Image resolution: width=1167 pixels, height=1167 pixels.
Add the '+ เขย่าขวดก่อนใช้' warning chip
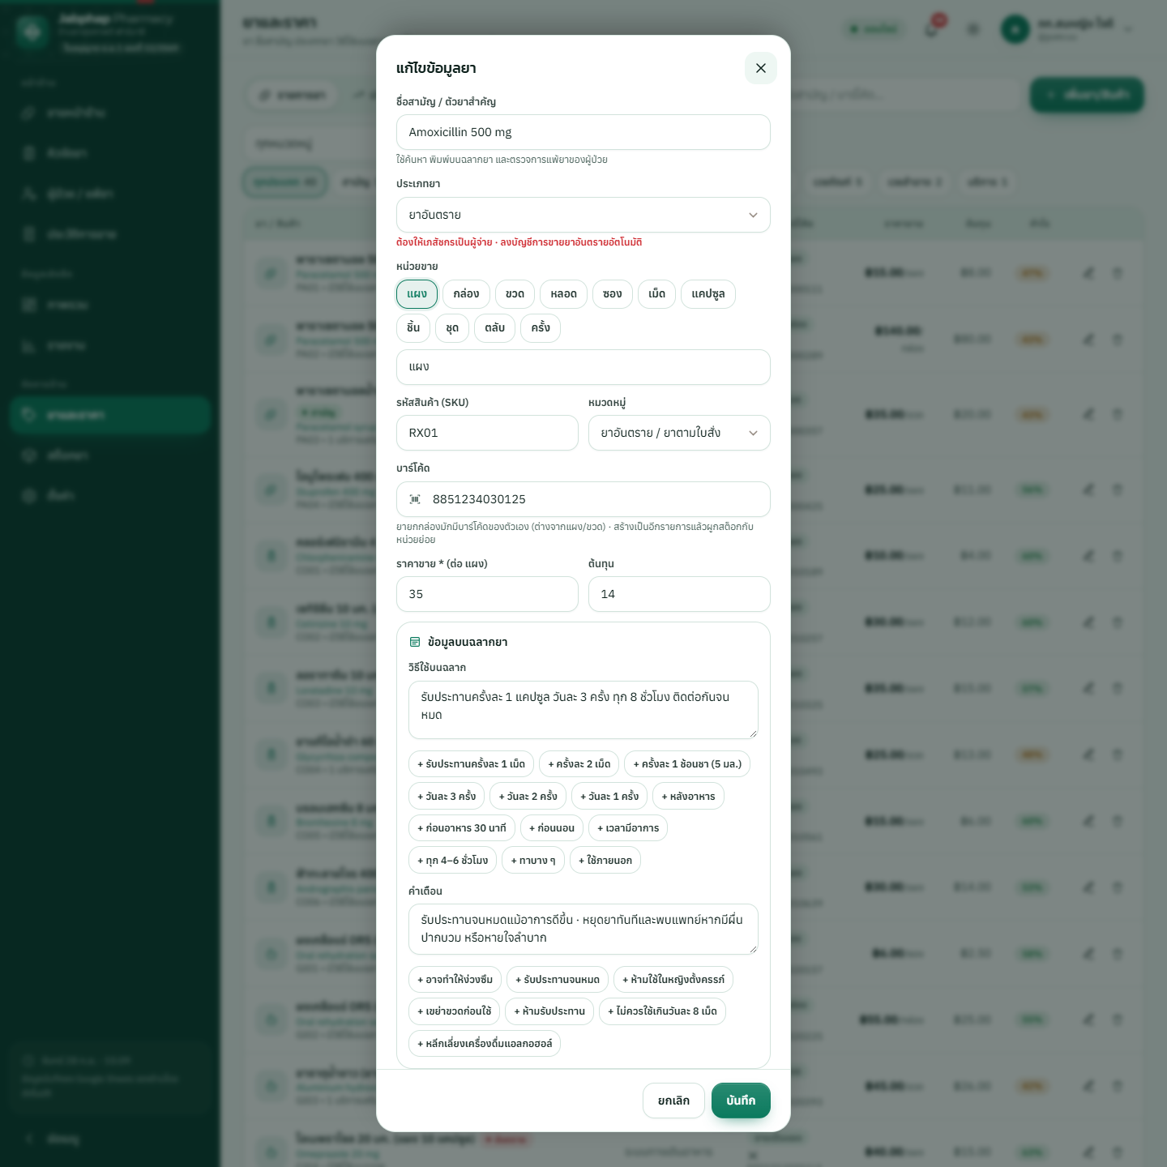455,1011
